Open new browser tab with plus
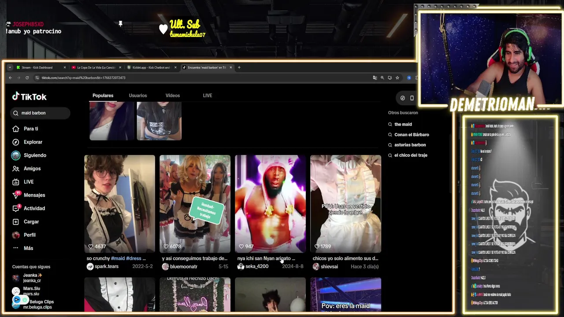This screenshot has height=317, width=564. pos(239,67)
